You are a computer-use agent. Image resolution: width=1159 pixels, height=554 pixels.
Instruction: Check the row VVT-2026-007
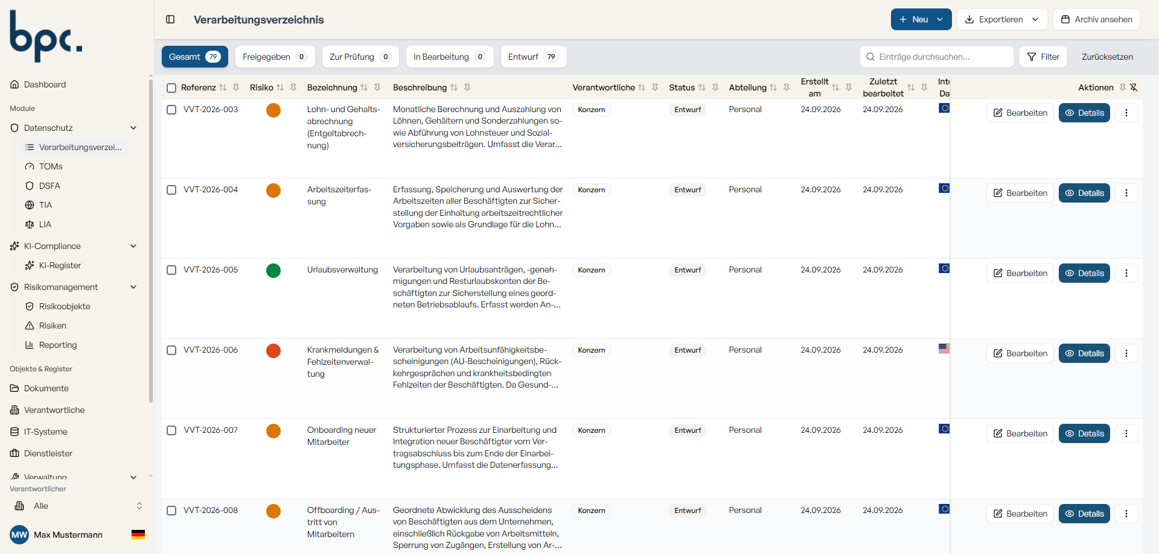[x=171, y=430]
